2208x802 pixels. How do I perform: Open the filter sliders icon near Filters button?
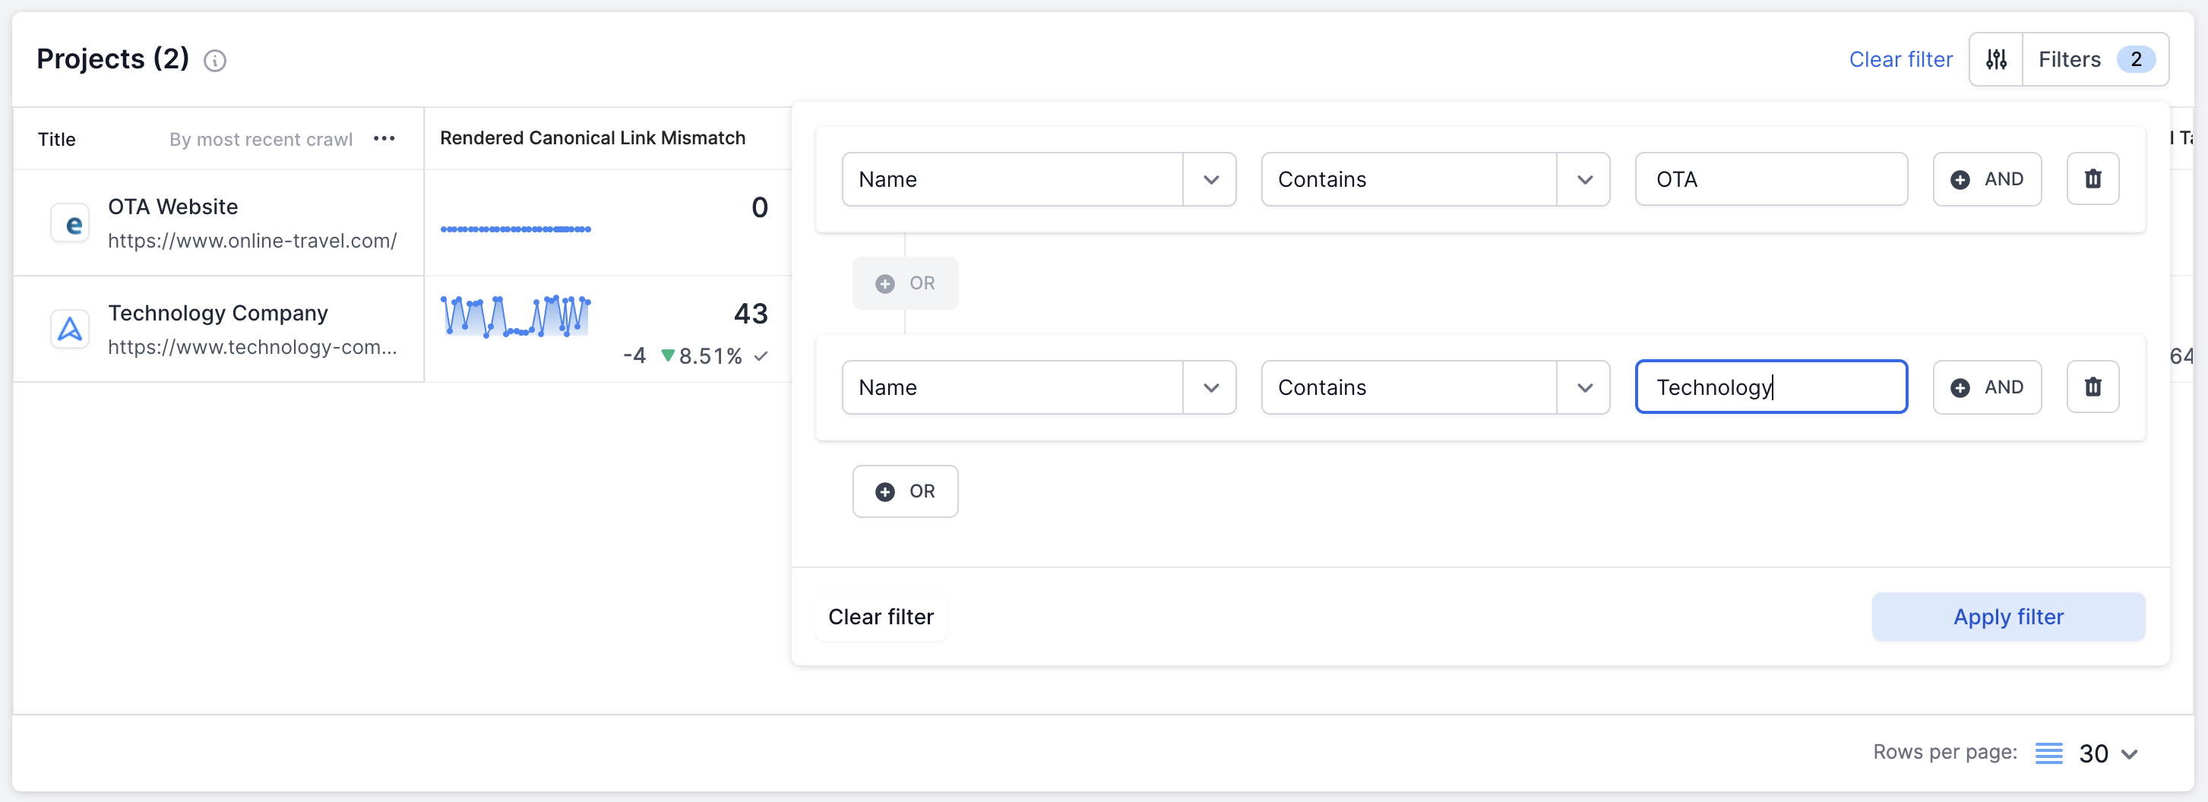point(1997,58)
